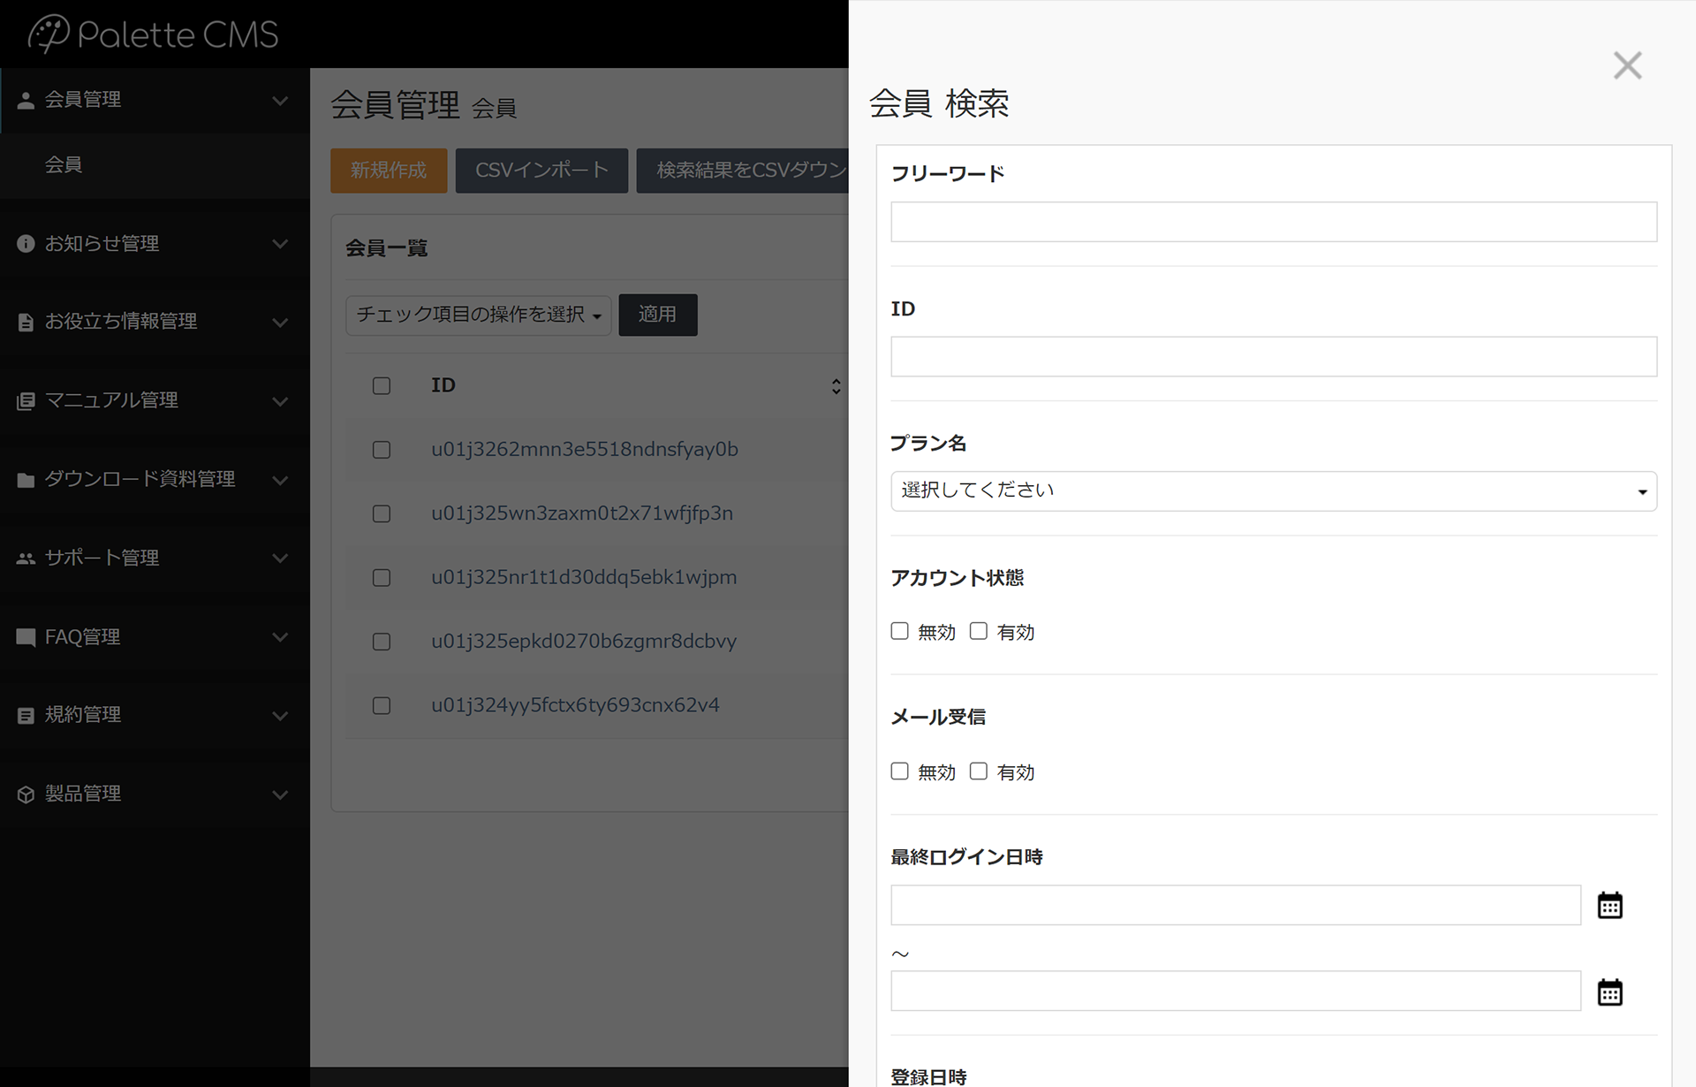Toggle メール受信 無効 checkbox
The height and width of the screenshot is (1087, 1696).
897,772
